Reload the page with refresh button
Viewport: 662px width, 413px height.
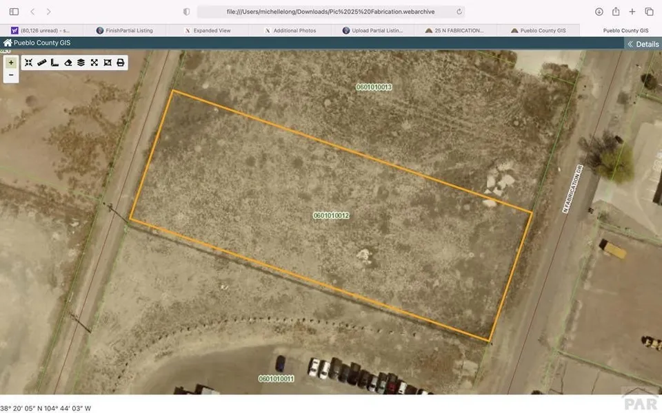click(x=459, y=12)
